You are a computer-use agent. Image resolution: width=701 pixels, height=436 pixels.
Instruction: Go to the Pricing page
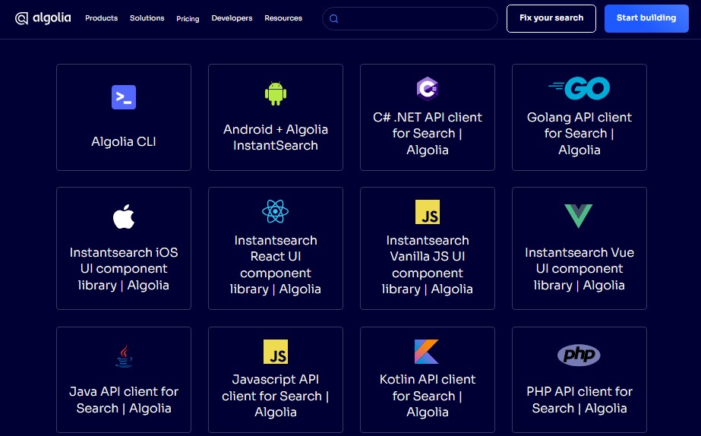coord(188,19)
